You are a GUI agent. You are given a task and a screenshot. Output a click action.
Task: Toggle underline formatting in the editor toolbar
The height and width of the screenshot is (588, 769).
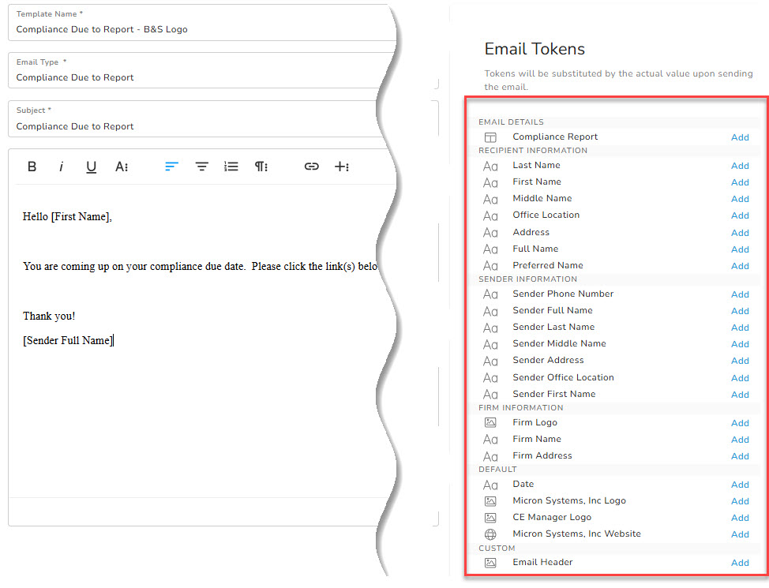(x=92, y=167)
